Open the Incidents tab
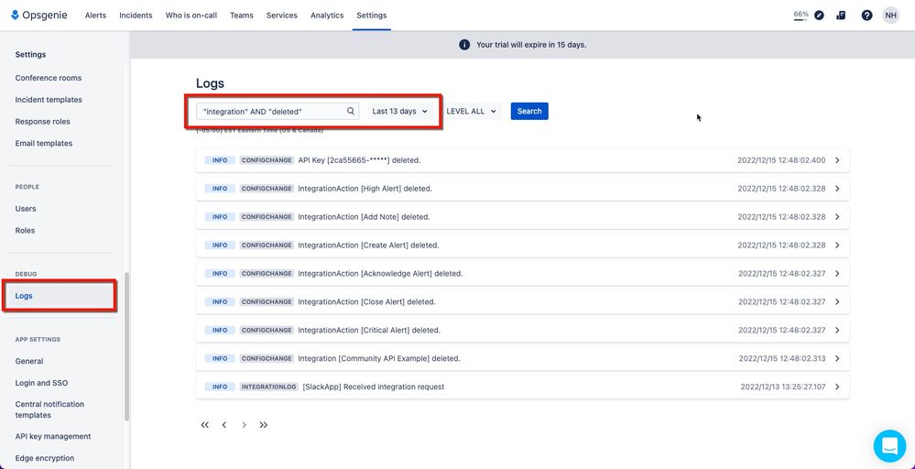 point(136,16)
